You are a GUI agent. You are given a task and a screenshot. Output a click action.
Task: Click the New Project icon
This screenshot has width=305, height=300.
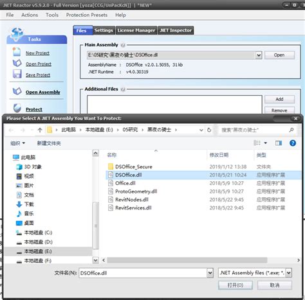click(17, 52)
